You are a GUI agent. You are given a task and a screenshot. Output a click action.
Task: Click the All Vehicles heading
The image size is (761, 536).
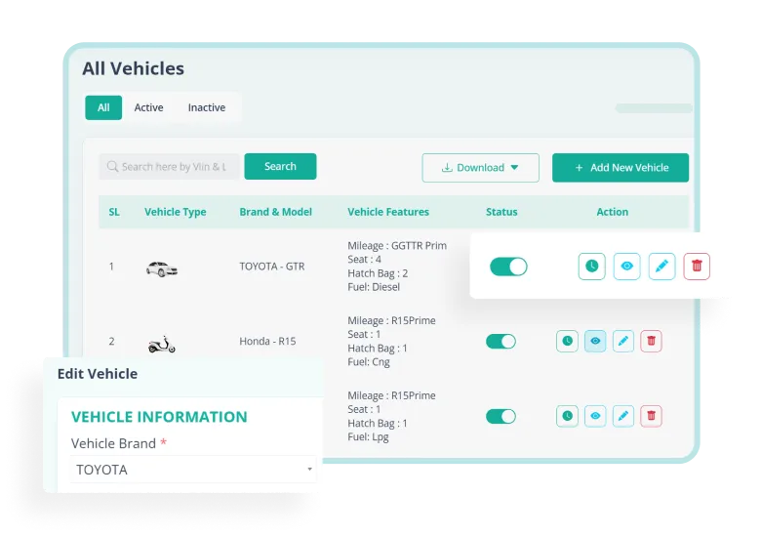coord(133,69)
